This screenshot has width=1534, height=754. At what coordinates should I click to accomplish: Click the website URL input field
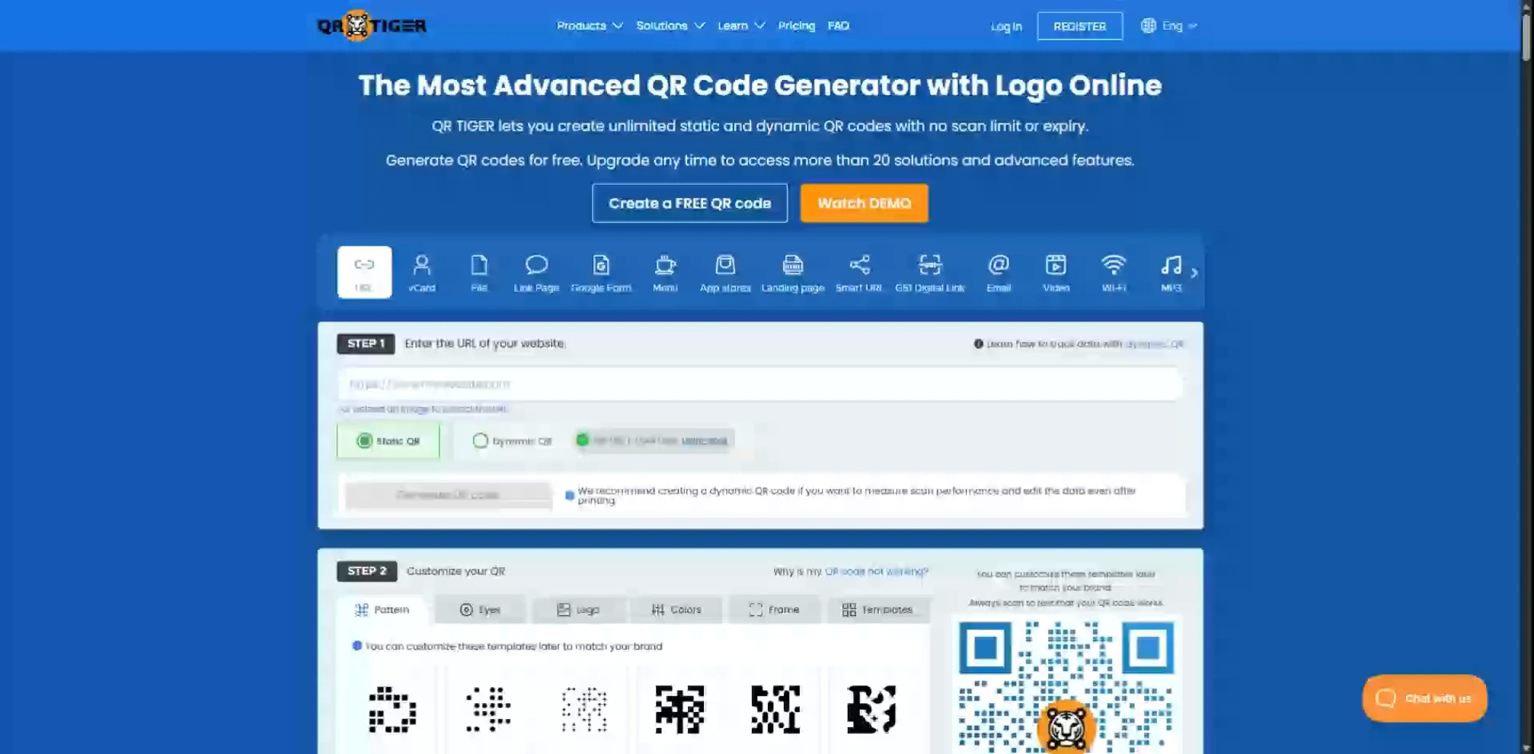tap(760, 384)
